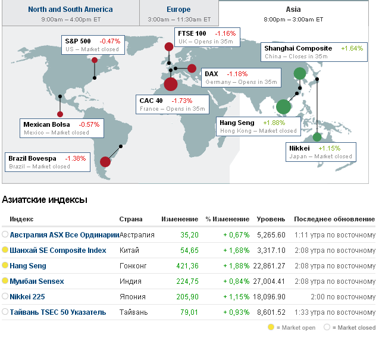This screenshot has width=379, height=338.
Task: Click the FTSE 100 red map marker
Action: click(x=169, y=46)
